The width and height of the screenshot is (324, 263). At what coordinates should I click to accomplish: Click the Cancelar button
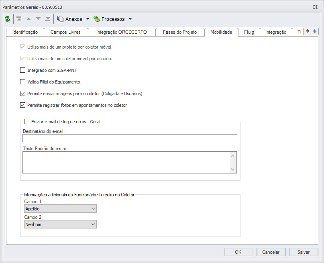(271, 252)
